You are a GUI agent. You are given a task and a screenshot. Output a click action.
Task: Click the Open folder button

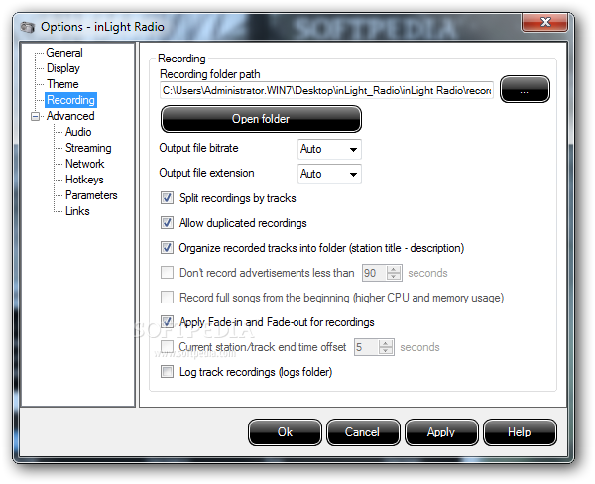click(x=261, y=119)
